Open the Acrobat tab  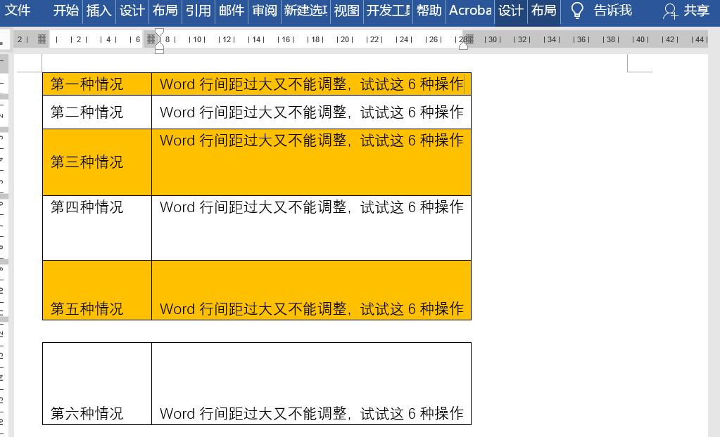pos(469,11)
